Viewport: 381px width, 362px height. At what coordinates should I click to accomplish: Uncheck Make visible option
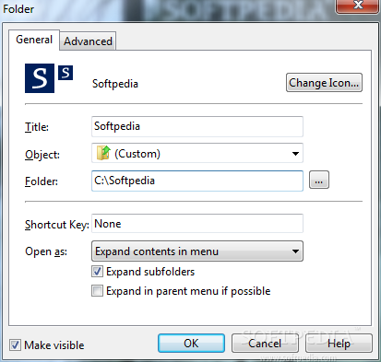click(15, 345)
